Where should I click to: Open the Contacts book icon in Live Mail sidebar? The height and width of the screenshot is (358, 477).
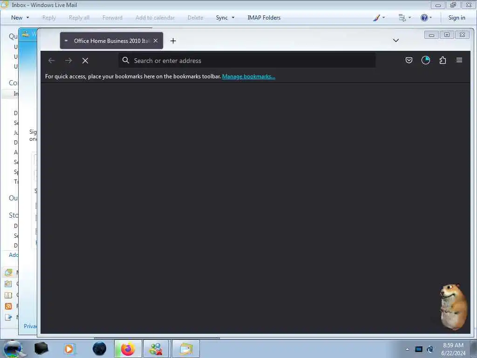[8, 295]
